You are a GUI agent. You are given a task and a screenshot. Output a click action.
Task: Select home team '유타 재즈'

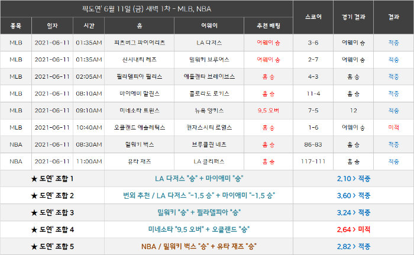coord(140,162)
